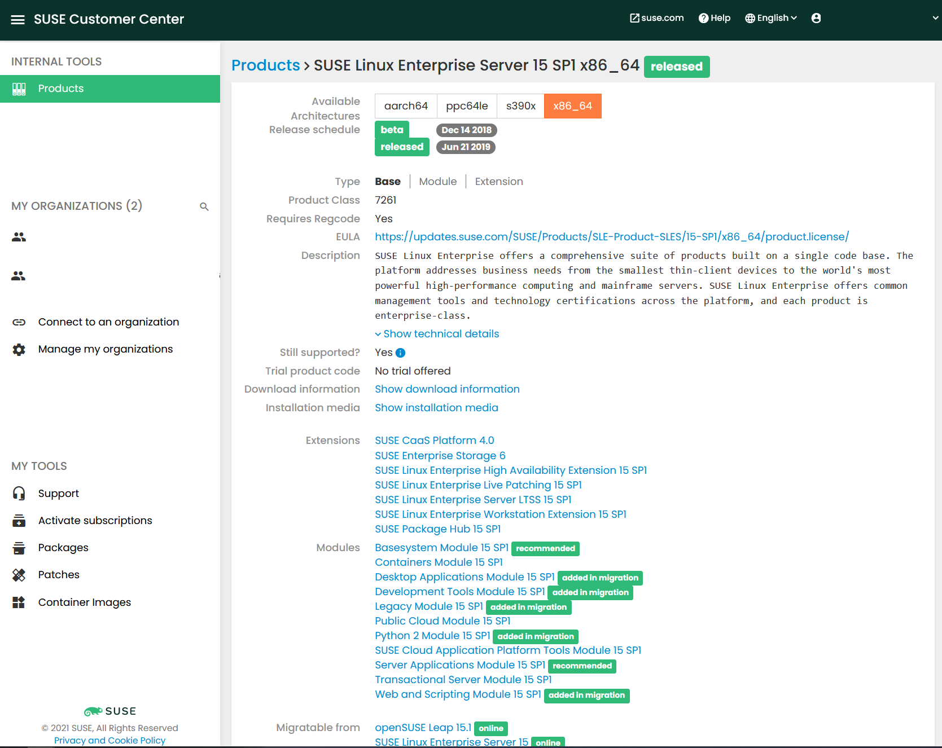This screenshot has width=942, height=748.
Task: Click the Support headset icon
Action: (19, 494)
